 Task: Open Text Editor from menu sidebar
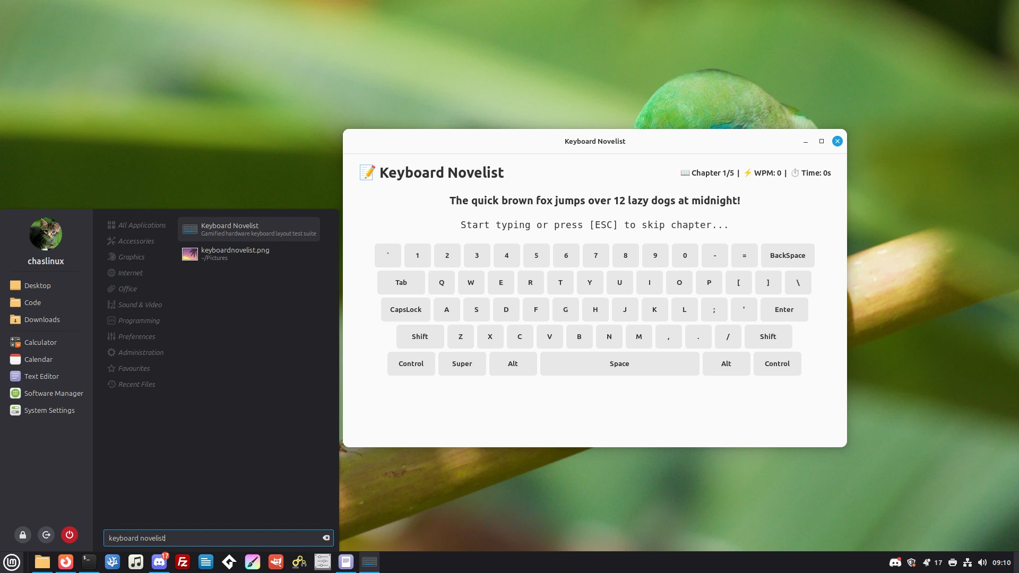click(x=34, y=376)
